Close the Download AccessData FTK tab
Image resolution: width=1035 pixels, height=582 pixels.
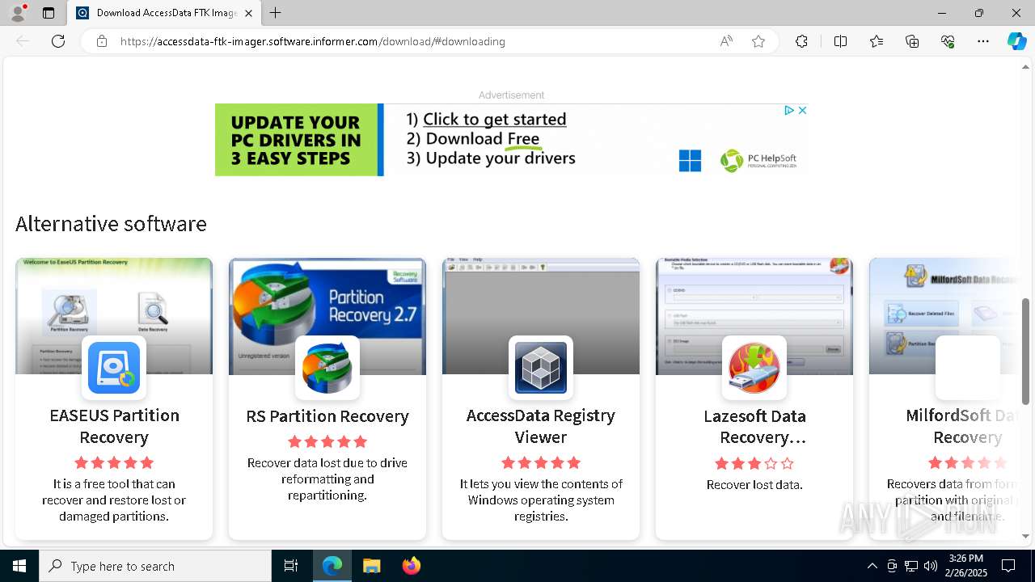tap(248, 13)
